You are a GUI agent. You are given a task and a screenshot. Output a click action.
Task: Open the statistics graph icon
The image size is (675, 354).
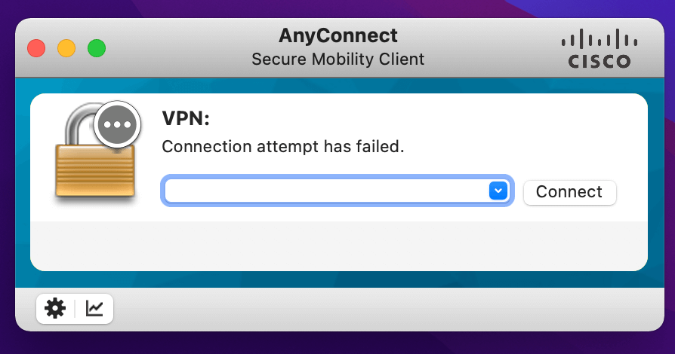pos(94,308)
